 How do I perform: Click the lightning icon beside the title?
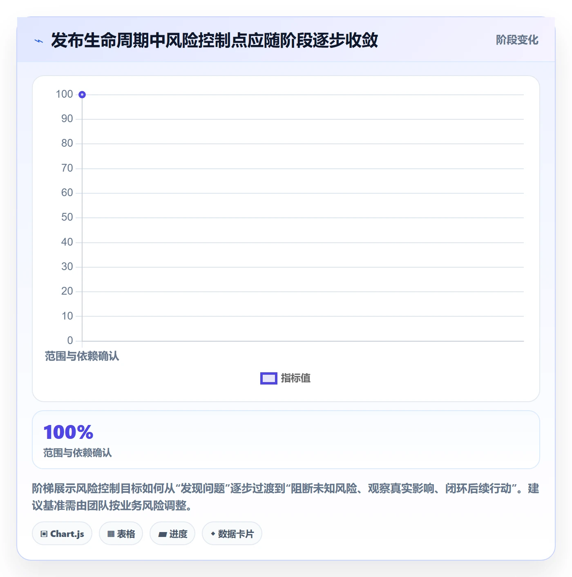click(39, 41)
